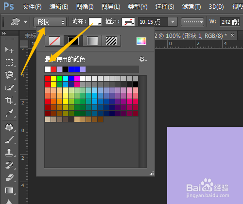Open swatches panel gear menu

(x=143, y=59)
